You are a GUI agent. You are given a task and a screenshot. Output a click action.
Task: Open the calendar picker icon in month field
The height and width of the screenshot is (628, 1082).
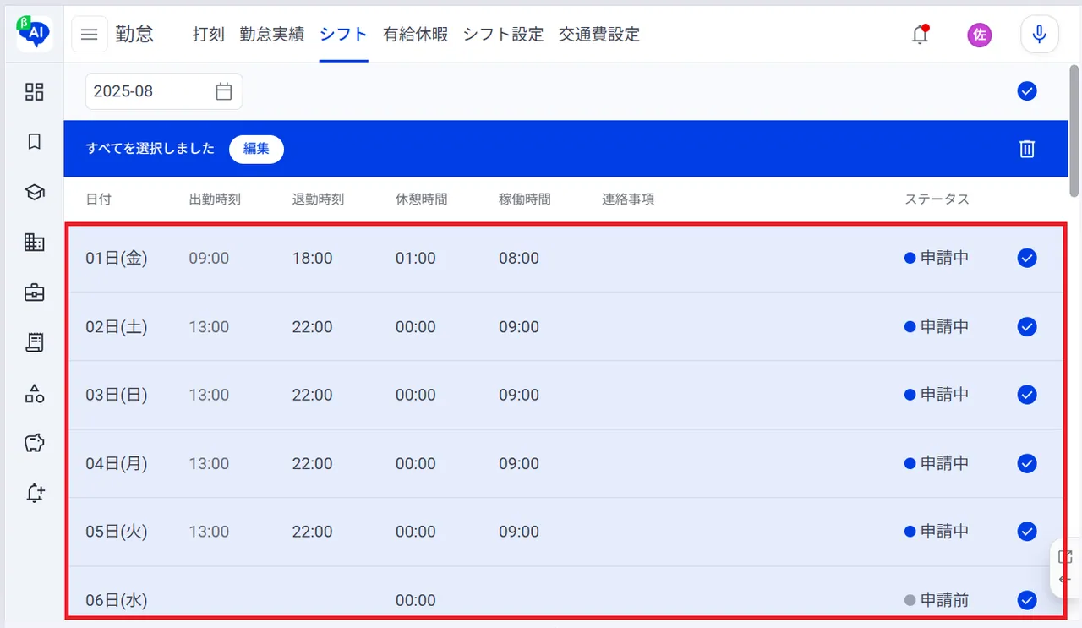pyautogui.click(x=223, y=91)
